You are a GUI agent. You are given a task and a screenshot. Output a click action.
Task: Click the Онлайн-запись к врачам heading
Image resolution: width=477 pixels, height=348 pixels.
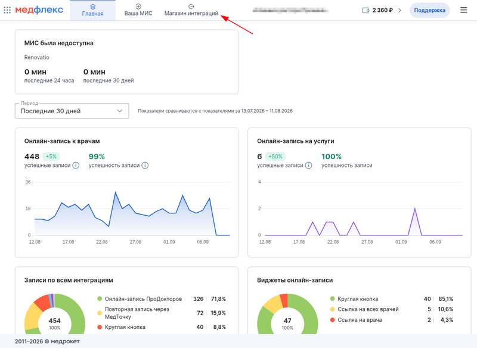click(62, 141)
